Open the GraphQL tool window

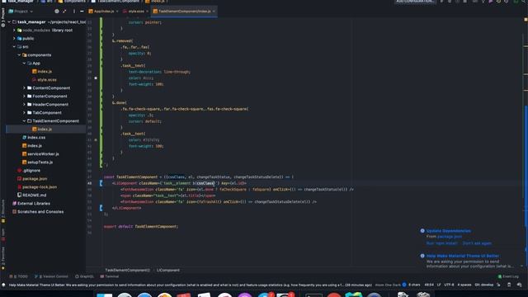click(x=84, y=276)
